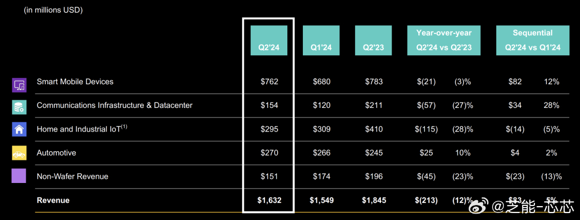Click the Smart Mobile Devices row label
The width and height of the screenshot is (580, 220).
75,82
